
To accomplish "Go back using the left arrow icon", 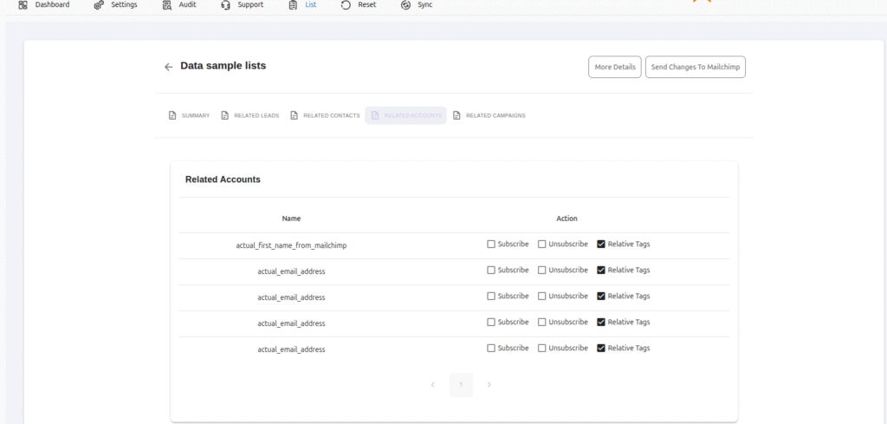I will pos(168,67).
